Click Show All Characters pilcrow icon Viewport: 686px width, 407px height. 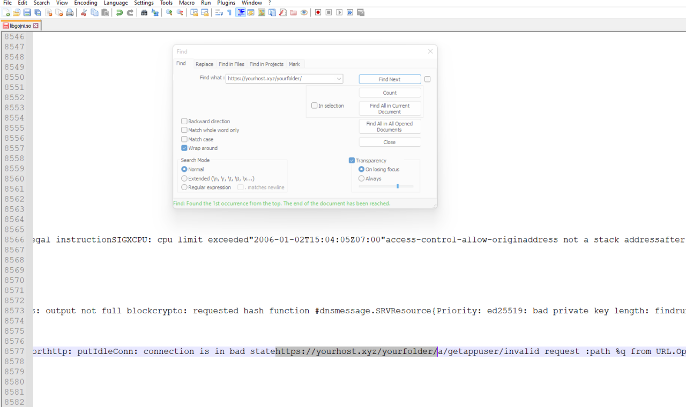pyautogui.click(x=229, y=12)
